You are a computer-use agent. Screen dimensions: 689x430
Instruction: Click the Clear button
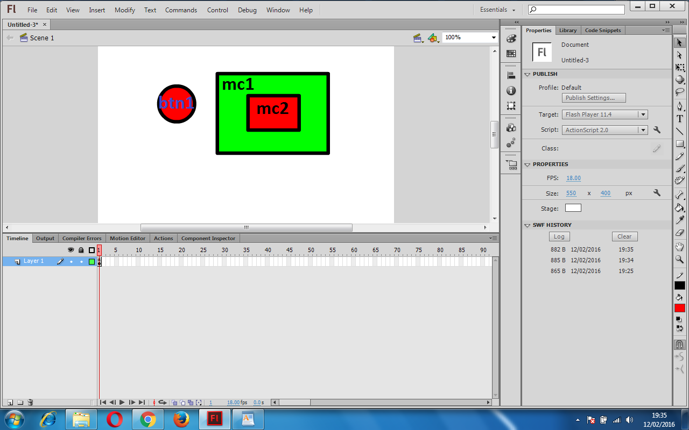624,236
